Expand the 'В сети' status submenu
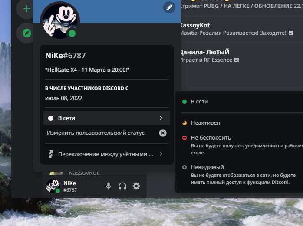 click(x=107, y=118)
